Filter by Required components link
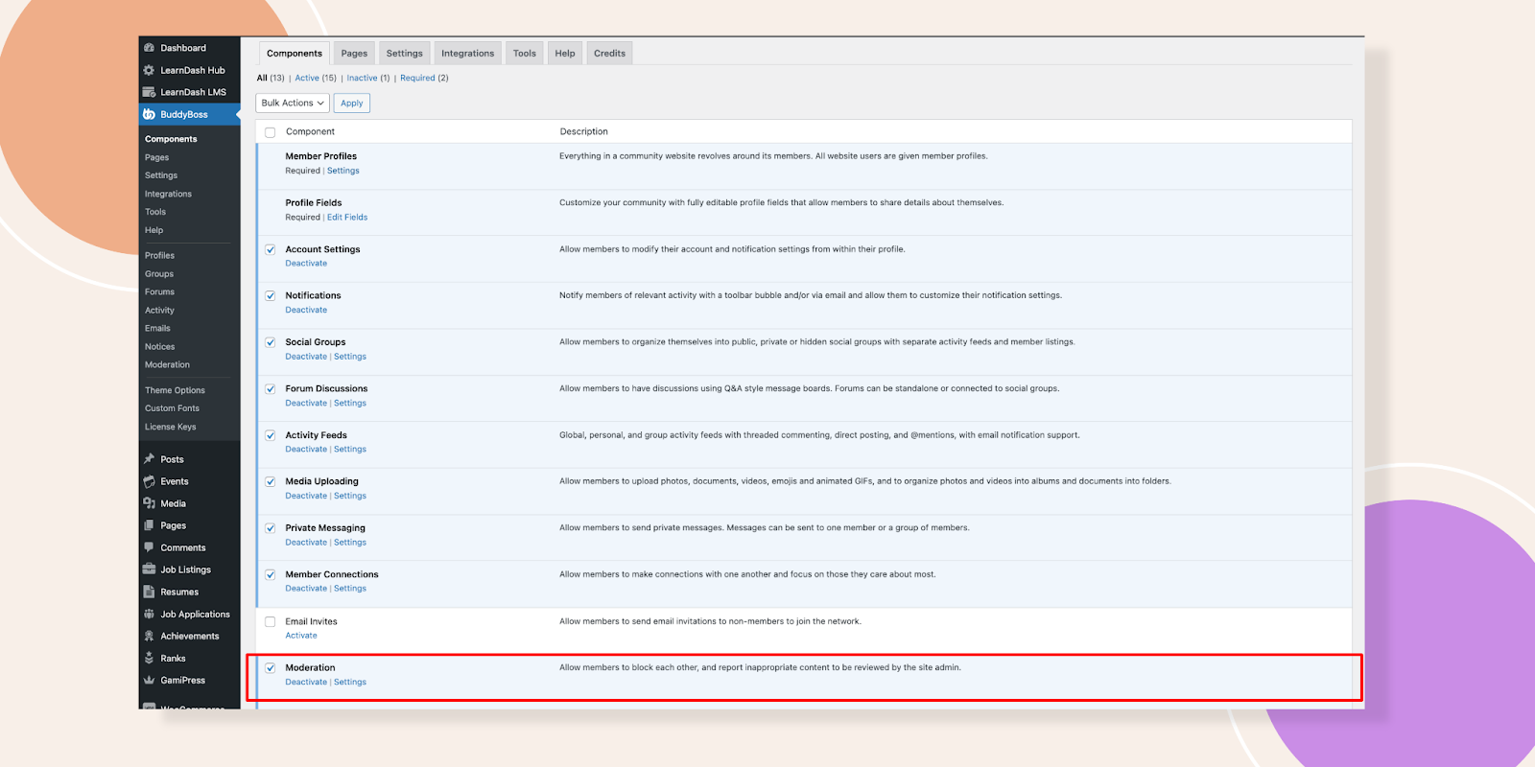This screenshot has height=767, width=1535. click(x=417, y=78)
